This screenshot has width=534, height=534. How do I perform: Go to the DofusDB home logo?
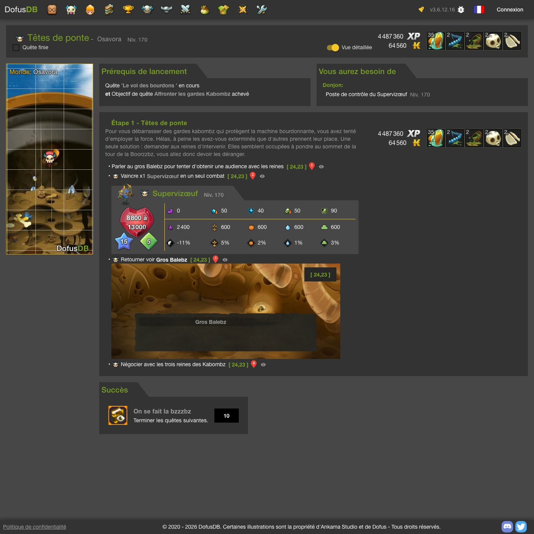pos(21,10)
